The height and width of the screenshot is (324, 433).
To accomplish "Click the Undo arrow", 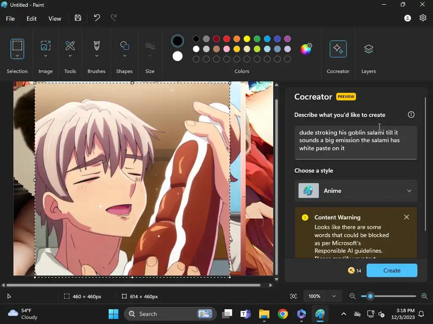I will click(x=97, y=18).
